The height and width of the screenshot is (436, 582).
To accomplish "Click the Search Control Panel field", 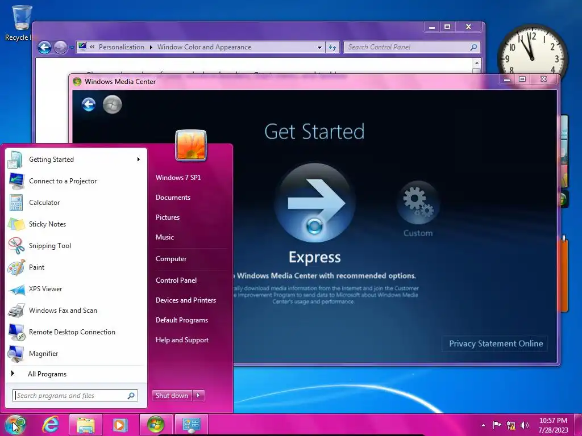I will pos(411,48).
